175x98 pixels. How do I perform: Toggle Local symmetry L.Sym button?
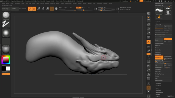click(148, 47)
